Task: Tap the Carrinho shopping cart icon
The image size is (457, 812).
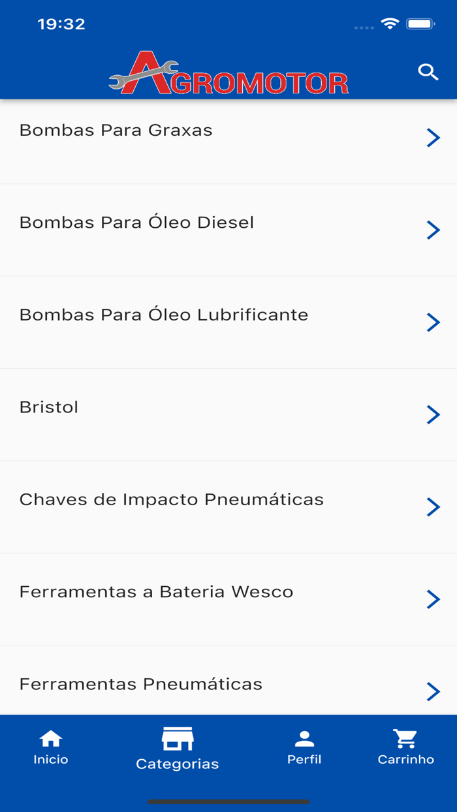Action: point(405,738)
